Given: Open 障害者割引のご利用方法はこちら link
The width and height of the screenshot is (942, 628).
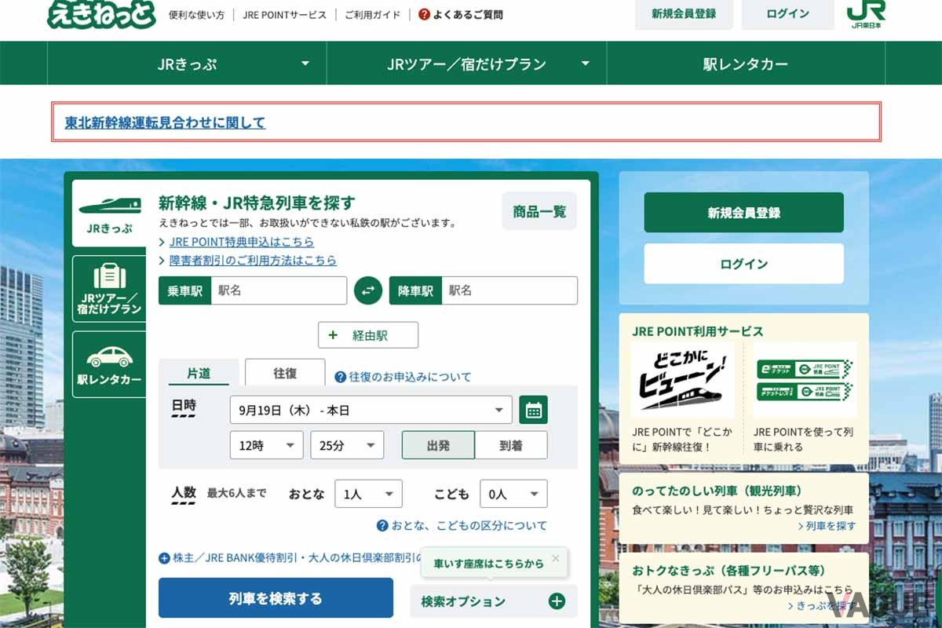Looking at the screenshot, I should 253,260.
